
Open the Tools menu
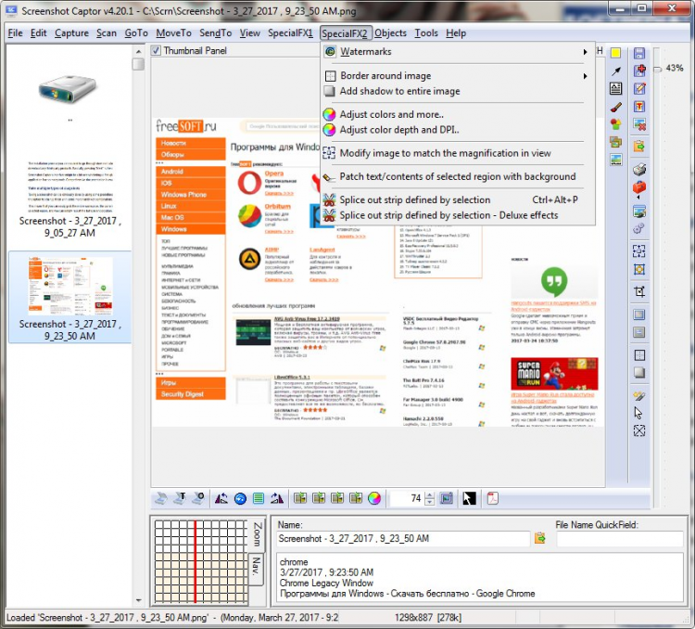click(x=426, y=33)
